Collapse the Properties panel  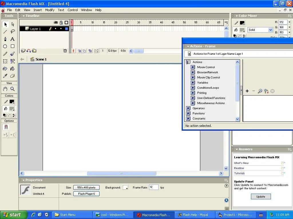tap(23, 180)
